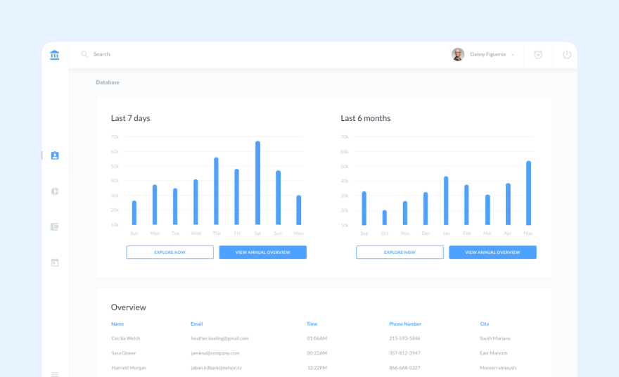Viewport: 619px width, 377px height.
Task: Sort by the City column header
Action: point(485,324)
